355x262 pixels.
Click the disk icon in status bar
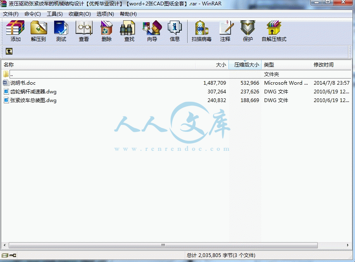5,255
